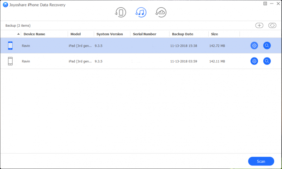282x169 pixels.
Task: Click the Joyoshare app logo icon
Action: pos(5,5)
